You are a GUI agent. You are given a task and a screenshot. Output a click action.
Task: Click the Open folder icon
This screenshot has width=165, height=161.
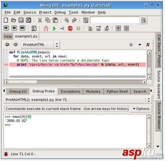[14, 20]
